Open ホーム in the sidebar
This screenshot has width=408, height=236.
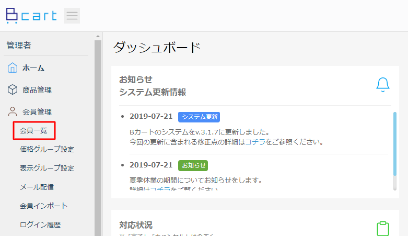click(x=33, y=68)
